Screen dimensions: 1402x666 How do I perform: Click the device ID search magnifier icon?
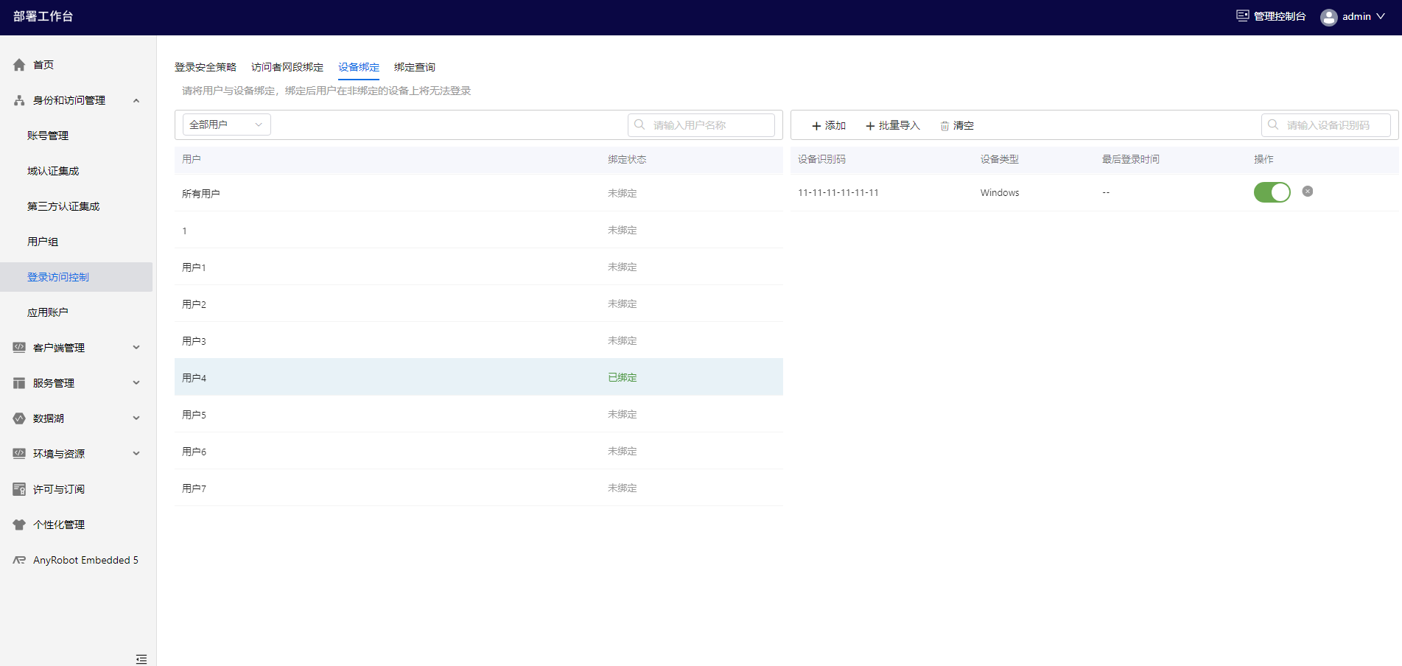pos(1273,125)
